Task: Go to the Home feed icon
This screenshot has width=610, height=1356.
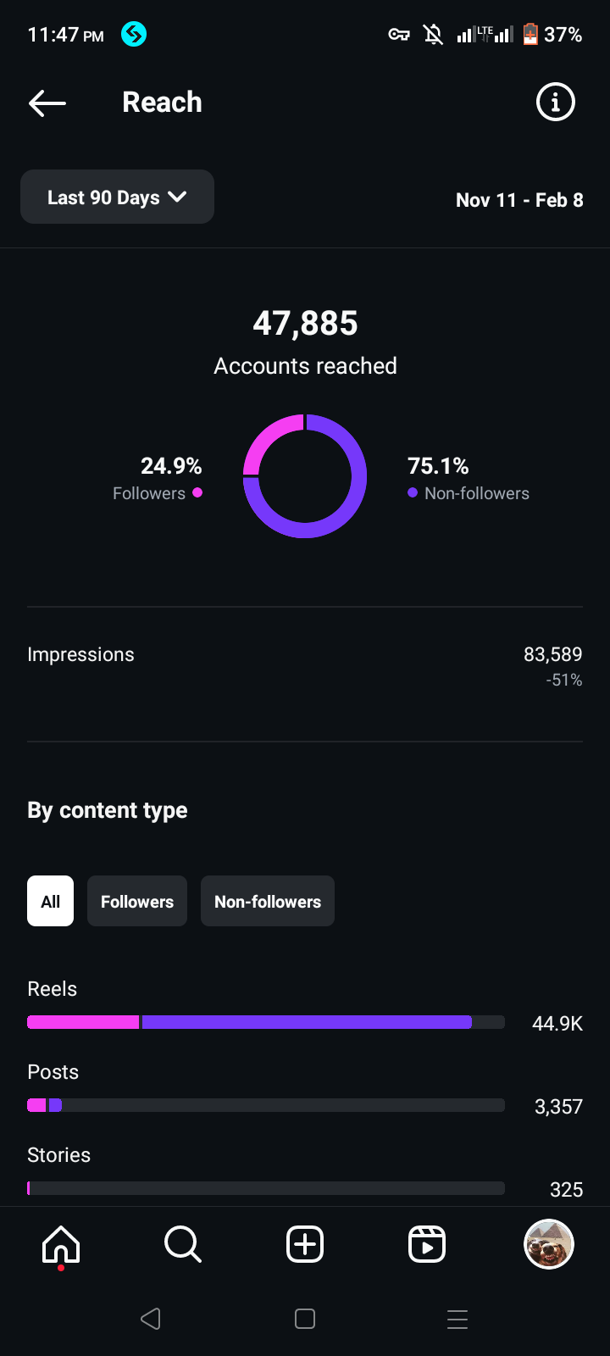Action: tap(61, 1245)
